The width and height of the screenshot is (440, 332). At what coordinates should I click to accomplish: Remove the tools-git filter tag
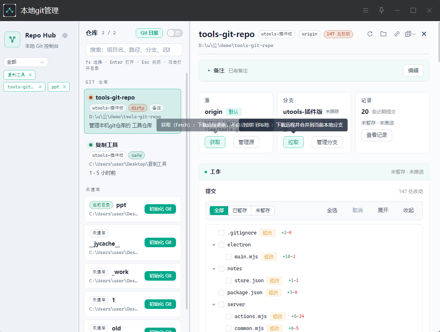[40, 87]
